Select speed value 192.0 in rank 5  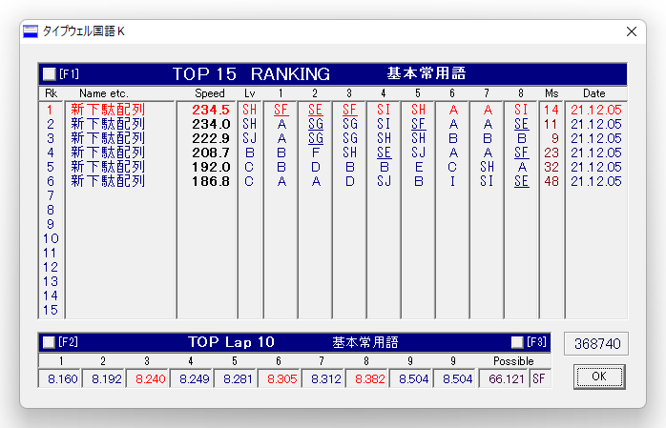(211, 167)
